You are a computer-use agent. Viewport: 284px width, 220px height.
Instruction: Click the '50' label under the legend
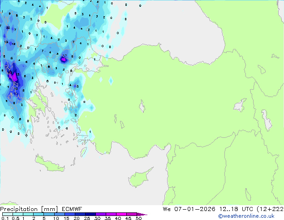[138, 218]
